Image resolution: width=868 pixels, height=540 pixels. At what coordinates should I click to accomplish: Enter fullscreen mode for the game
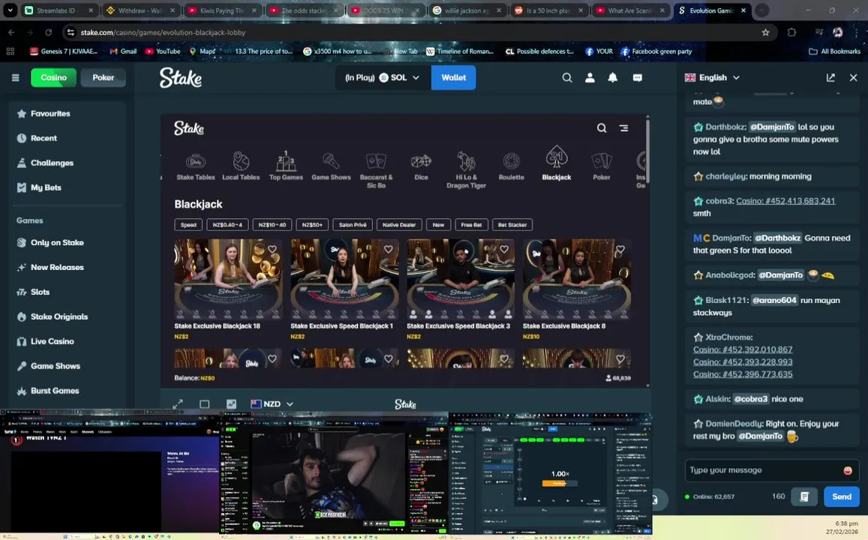(178, 404)
